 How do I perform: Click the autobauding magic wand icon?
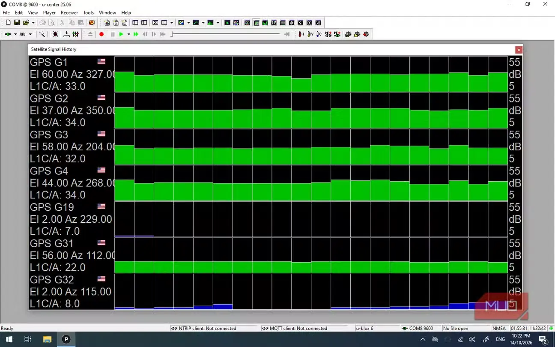click(x=42, y=34)
